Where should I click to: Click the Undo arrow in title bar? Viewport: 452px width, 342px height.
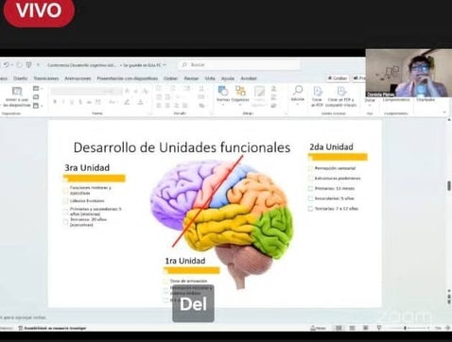pos(7,65)
